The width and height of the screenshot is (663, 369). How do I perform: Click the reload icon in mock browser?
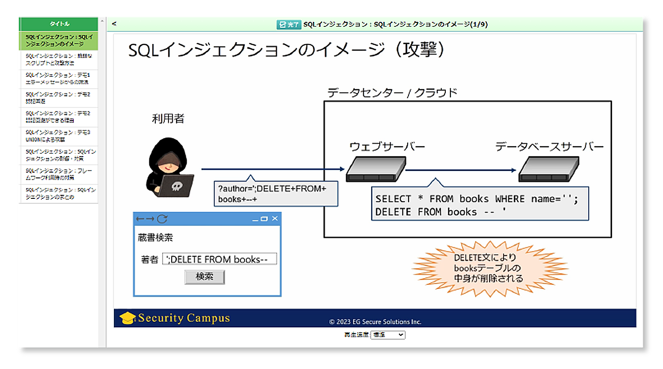(162, 219)
